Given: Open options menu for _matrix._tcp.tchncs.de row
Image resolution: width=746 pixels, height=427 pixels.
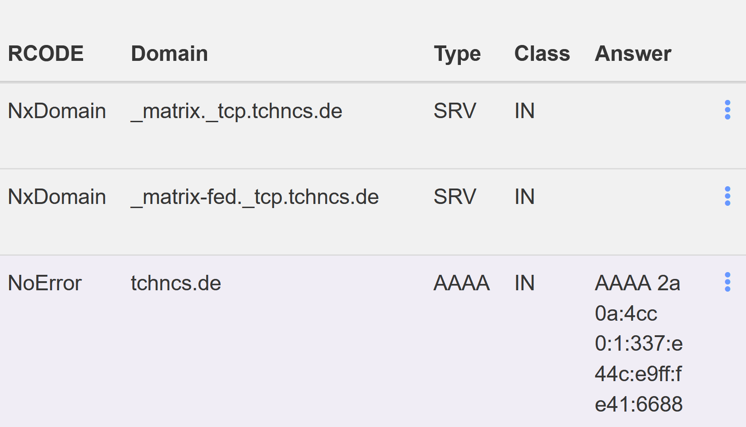Looking at the screenshot, I should pyautogui.click(x=727, y=110).
